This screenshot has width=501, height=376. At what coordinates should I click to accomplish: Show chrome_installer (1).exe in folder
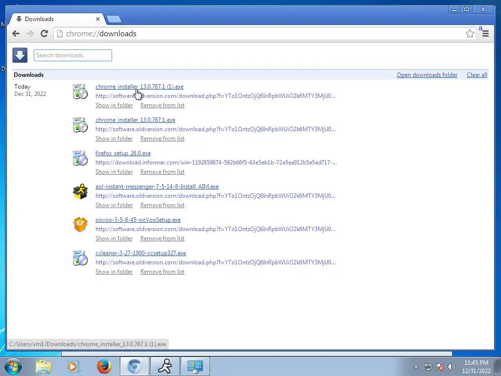114,105
